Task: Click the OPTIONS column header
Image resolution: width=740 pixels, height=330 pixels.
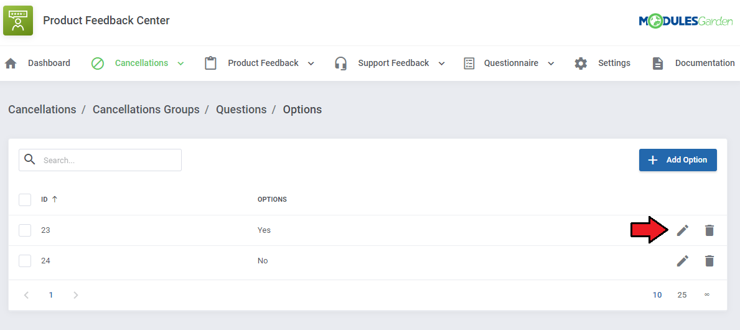Action: 272,199
